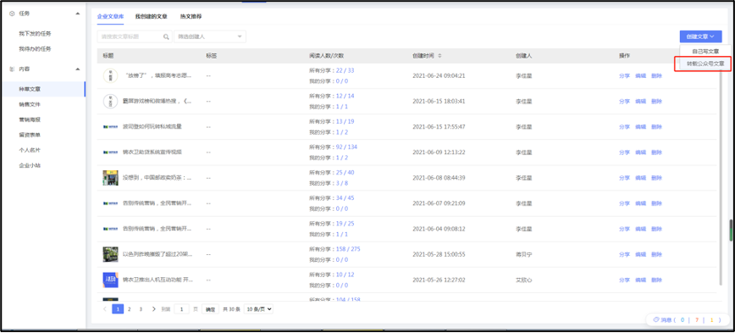Click 删除 for the 2021-06-15 17:55:47 article

click(656, 126)
